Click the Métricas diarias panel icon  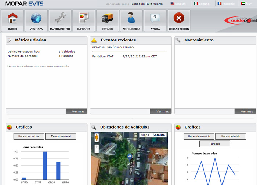point(9,40)
